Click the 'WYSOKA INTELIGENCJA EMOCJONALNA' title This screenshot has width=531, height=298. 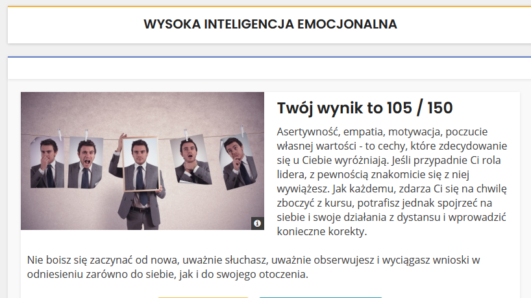pyautogui.click(x=270, y=25)
